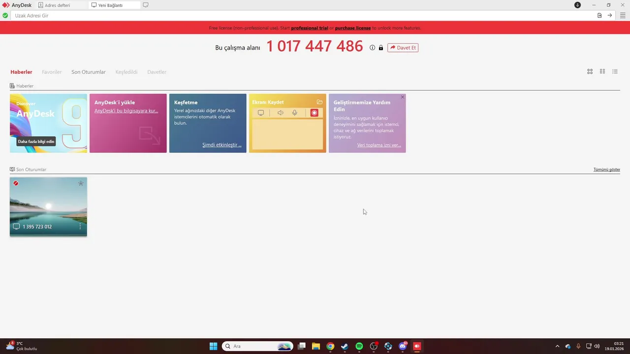Click the Daha fazla bilgi edin button
The height and width of the screenshot is (354, 630).
tap(36, 142)
